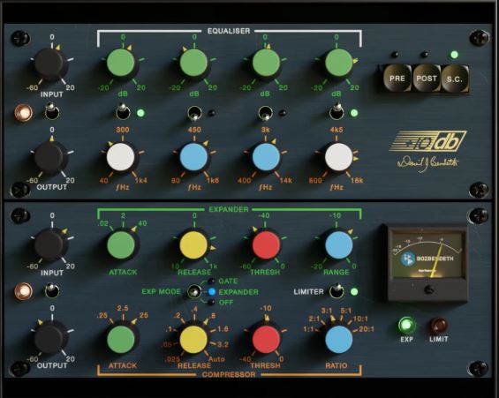Image resolution: width=499 pixels, height=398 pixels.
Task: Click the blue compressor RATIO knob
Action: click(339, 339)
